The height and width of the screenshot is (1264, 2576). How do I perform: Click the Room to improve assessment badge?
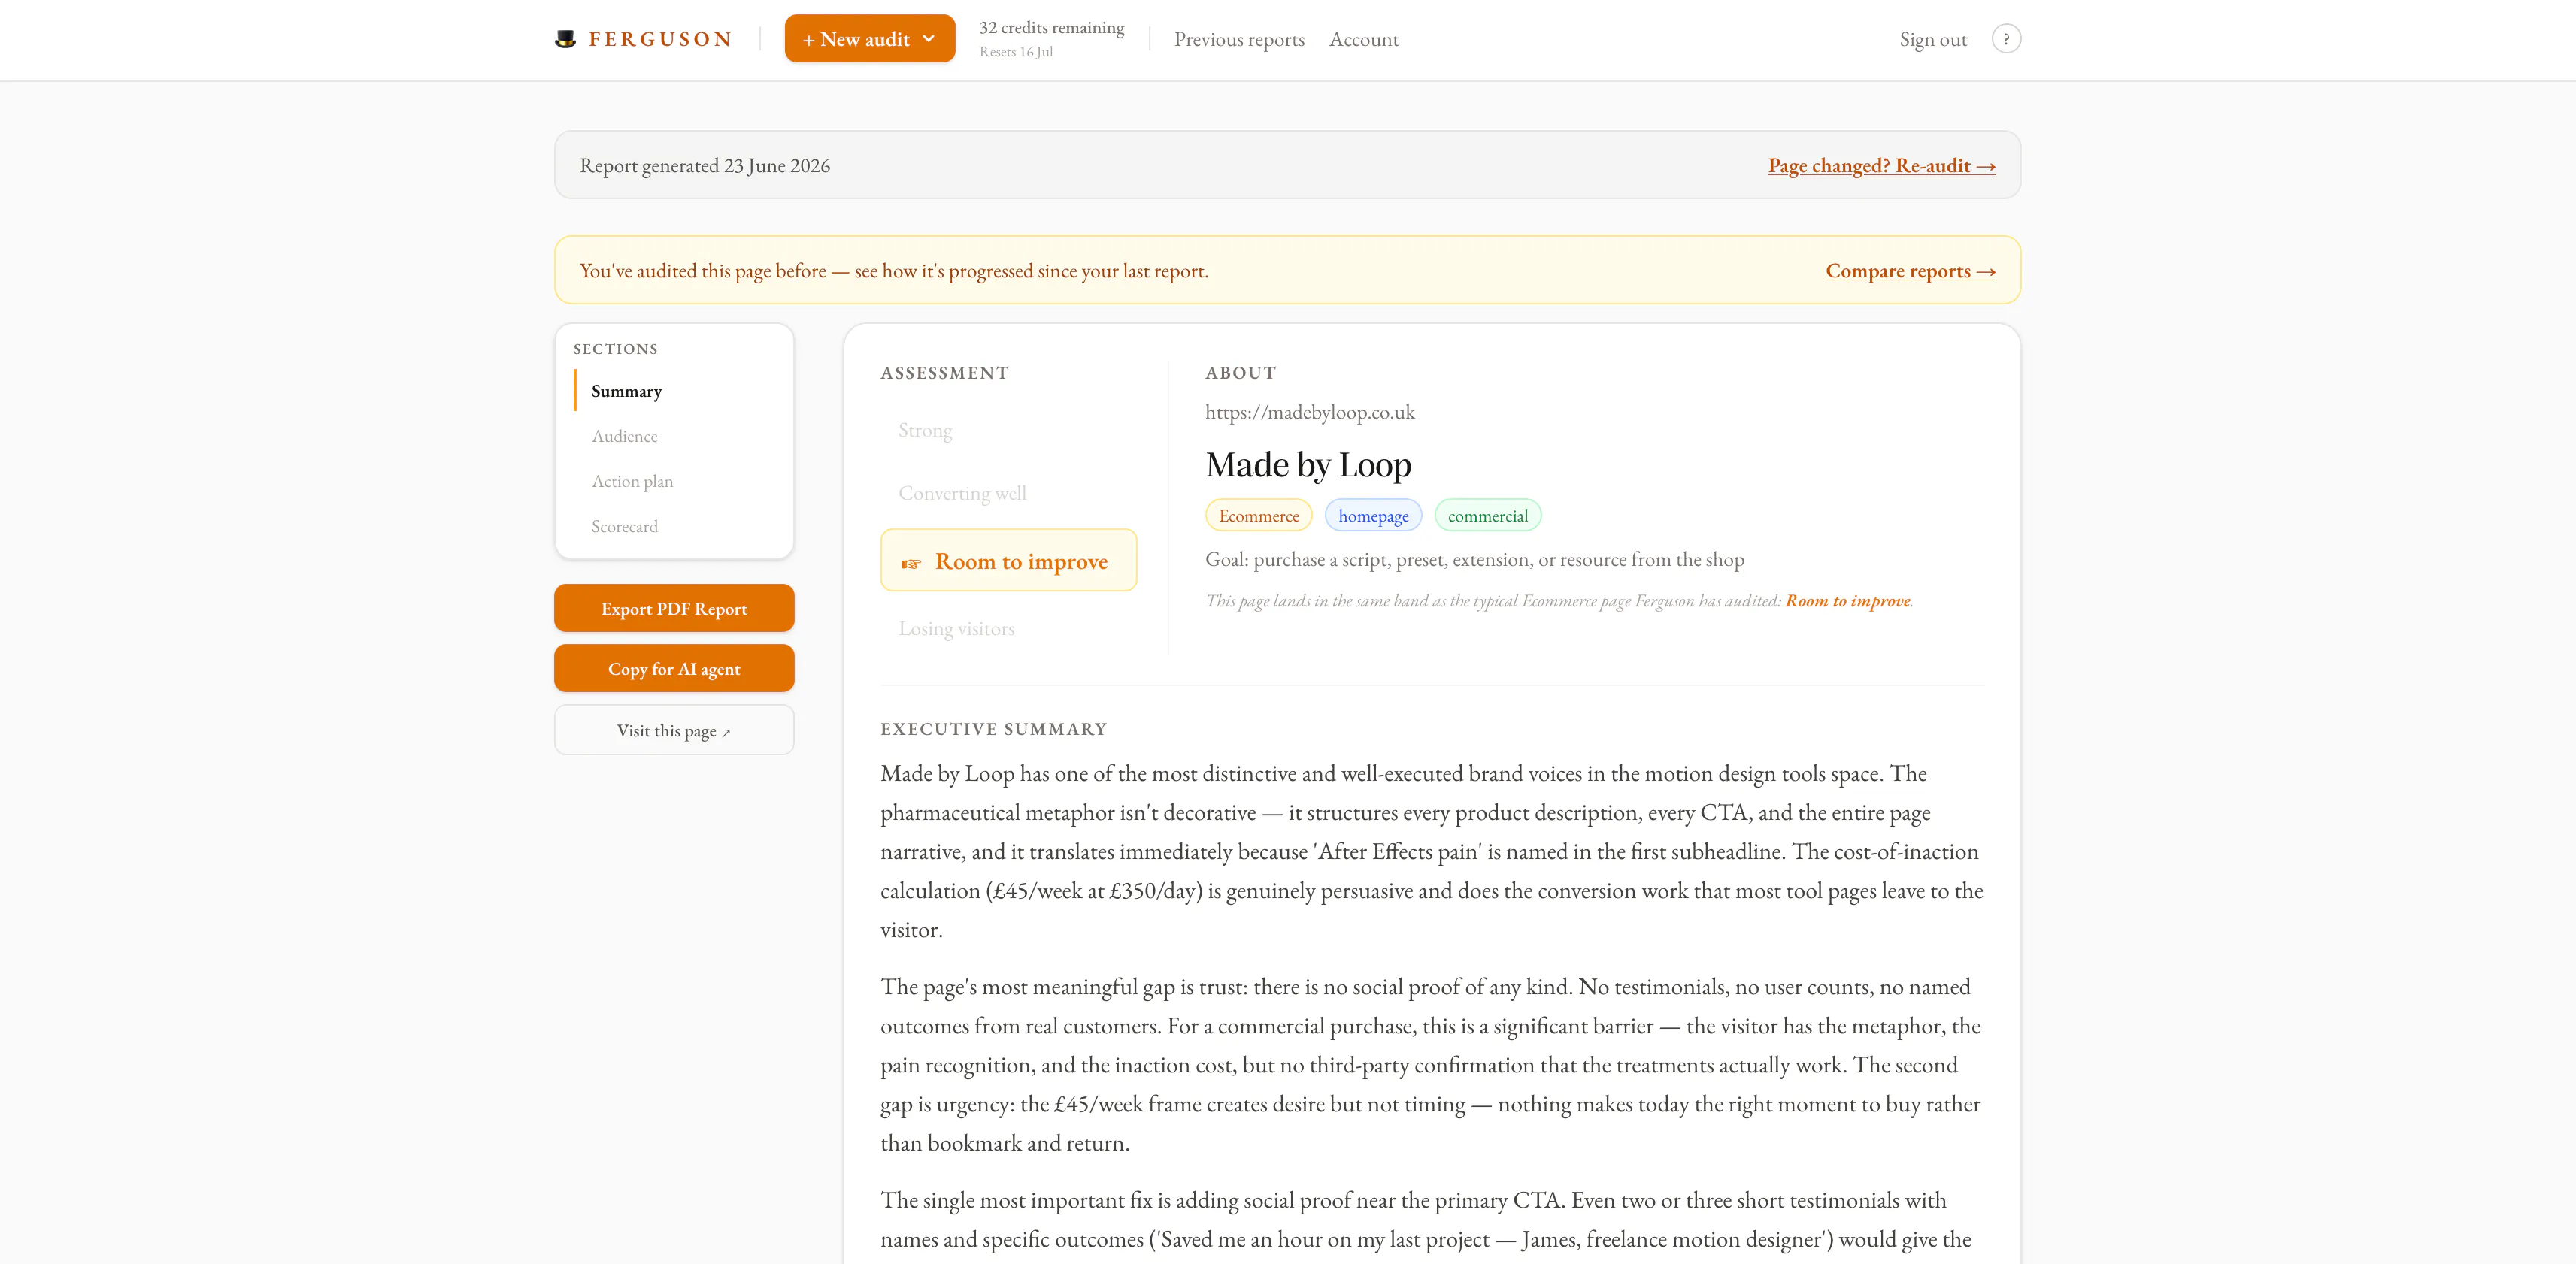[x=1008, y=561]
